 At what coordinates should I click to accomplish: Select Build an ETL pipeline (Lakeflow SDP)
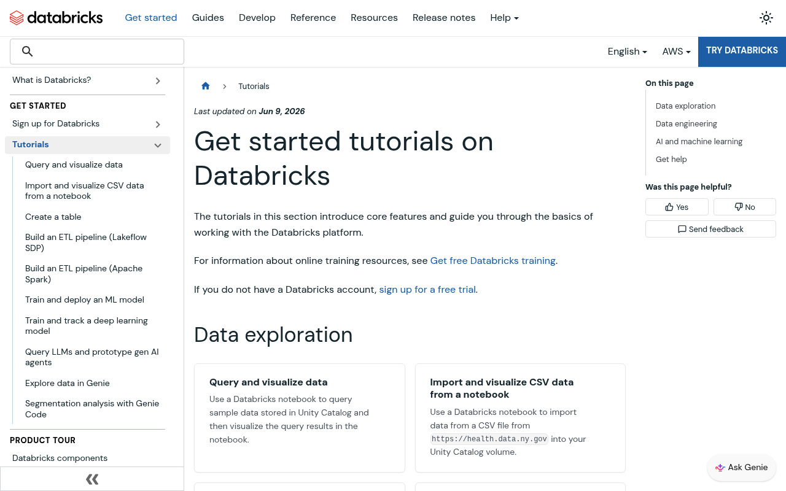86,243
